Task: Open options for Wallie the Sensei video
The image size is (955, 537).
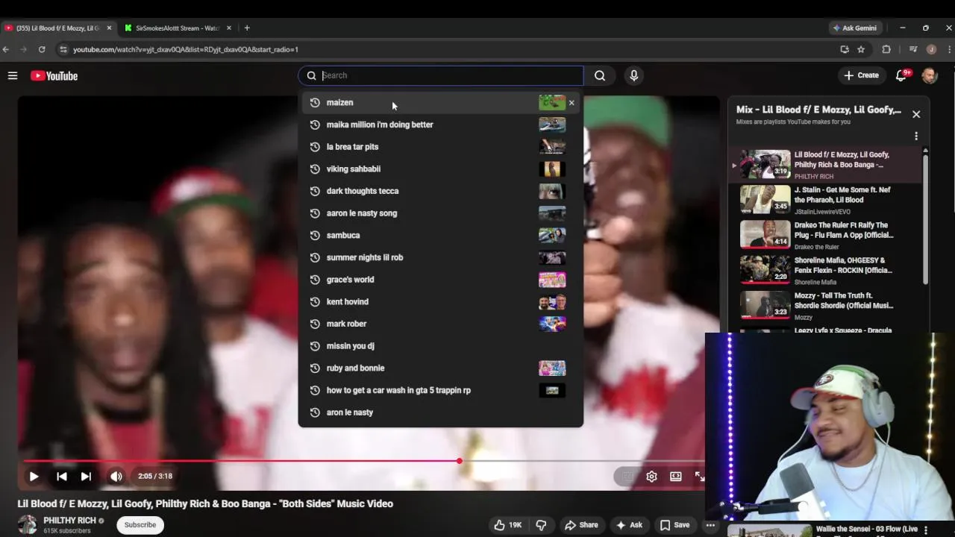Action: (x=925, y=530)
